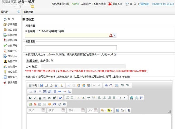Open the Size (大小) dropdown
Screen dimensions: 175x129
pos(93,110)
